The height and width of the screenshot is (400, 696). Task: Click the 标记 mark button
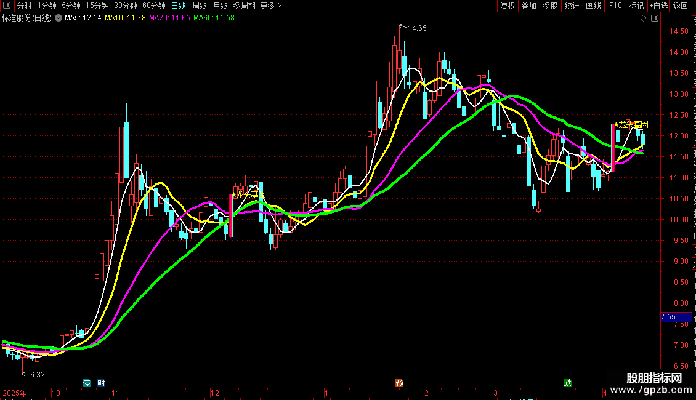tap(636, 6)
